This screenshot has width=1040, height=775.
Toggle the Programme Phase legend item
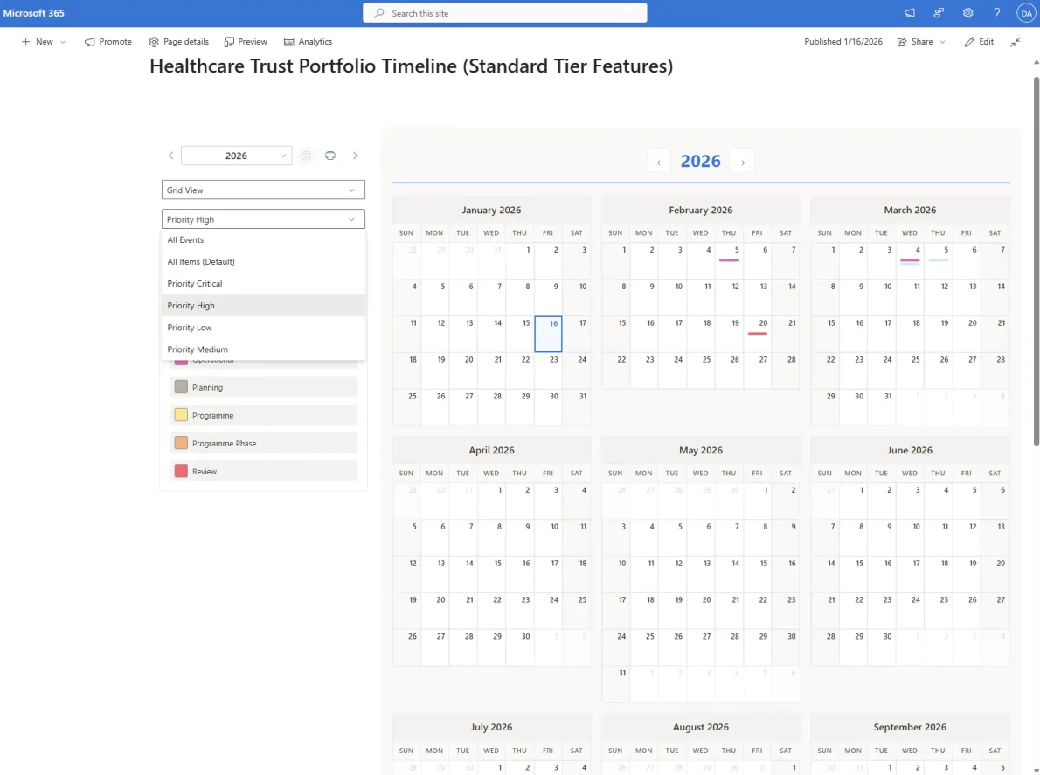tap(263, 443)
